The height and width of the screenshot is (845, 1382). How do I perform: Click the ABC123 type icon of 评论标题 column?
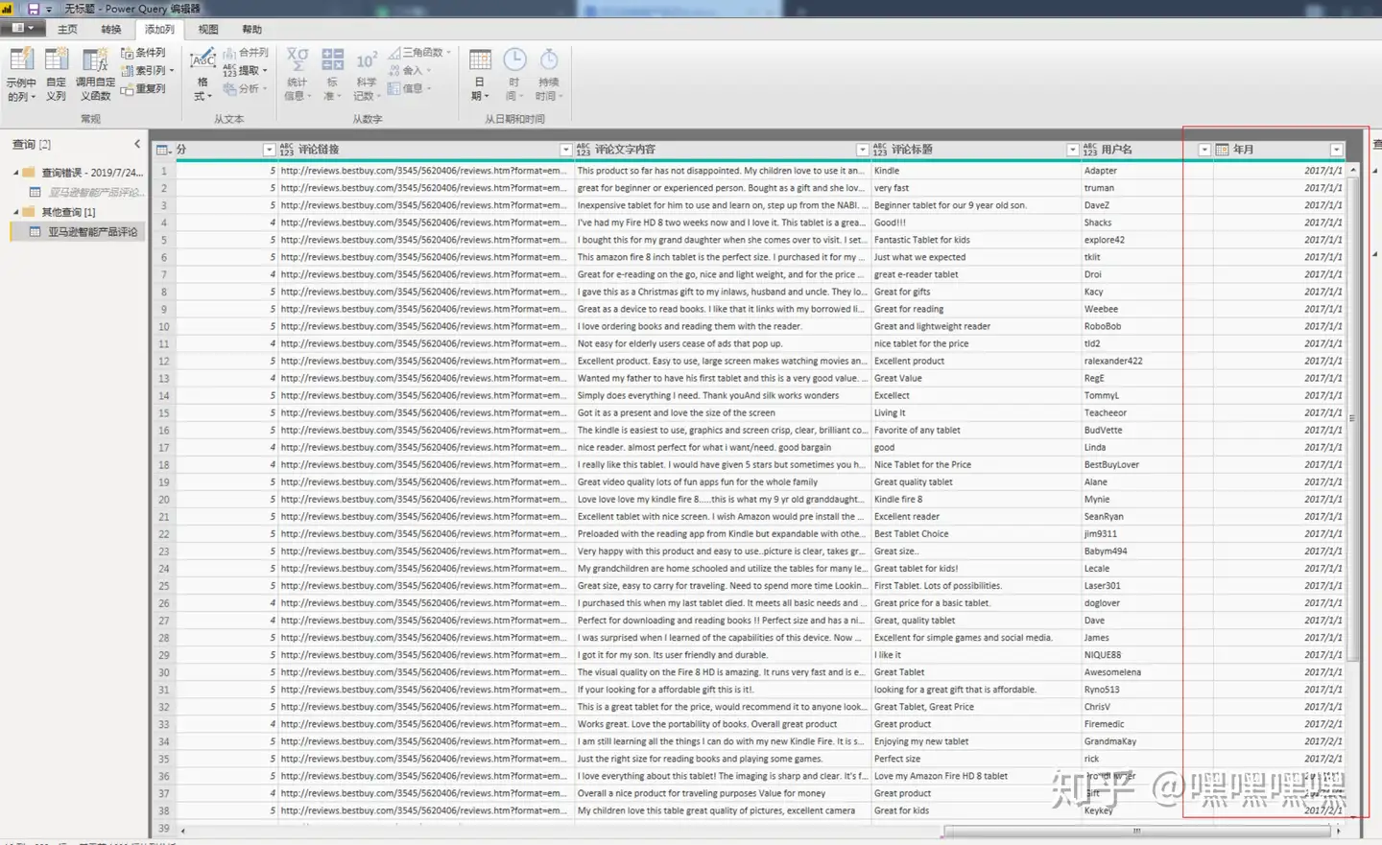(x=879, y=150)
